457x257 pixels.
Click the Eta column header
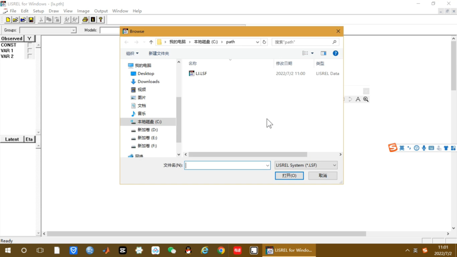[29, 139]
